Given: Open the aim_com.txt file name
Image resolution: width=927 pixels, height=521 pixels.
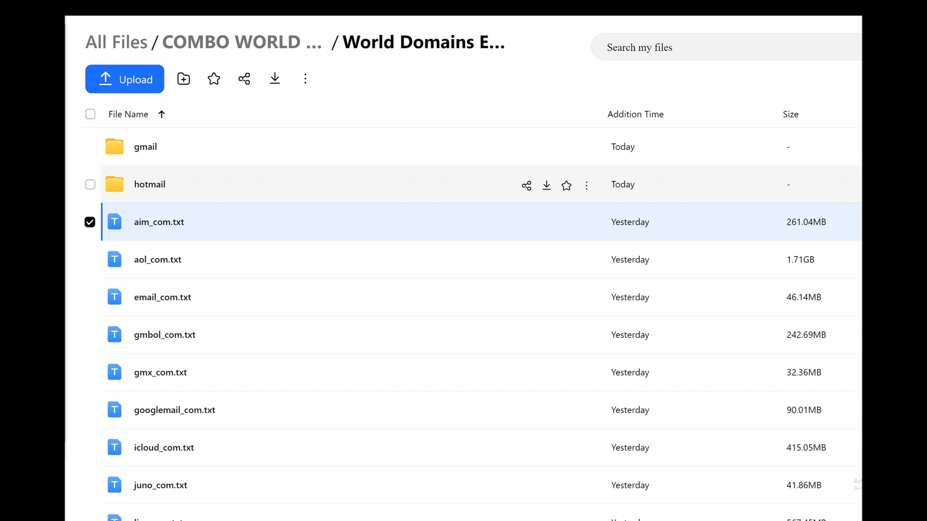Looking at the screenshot, I should click(159, 222).
